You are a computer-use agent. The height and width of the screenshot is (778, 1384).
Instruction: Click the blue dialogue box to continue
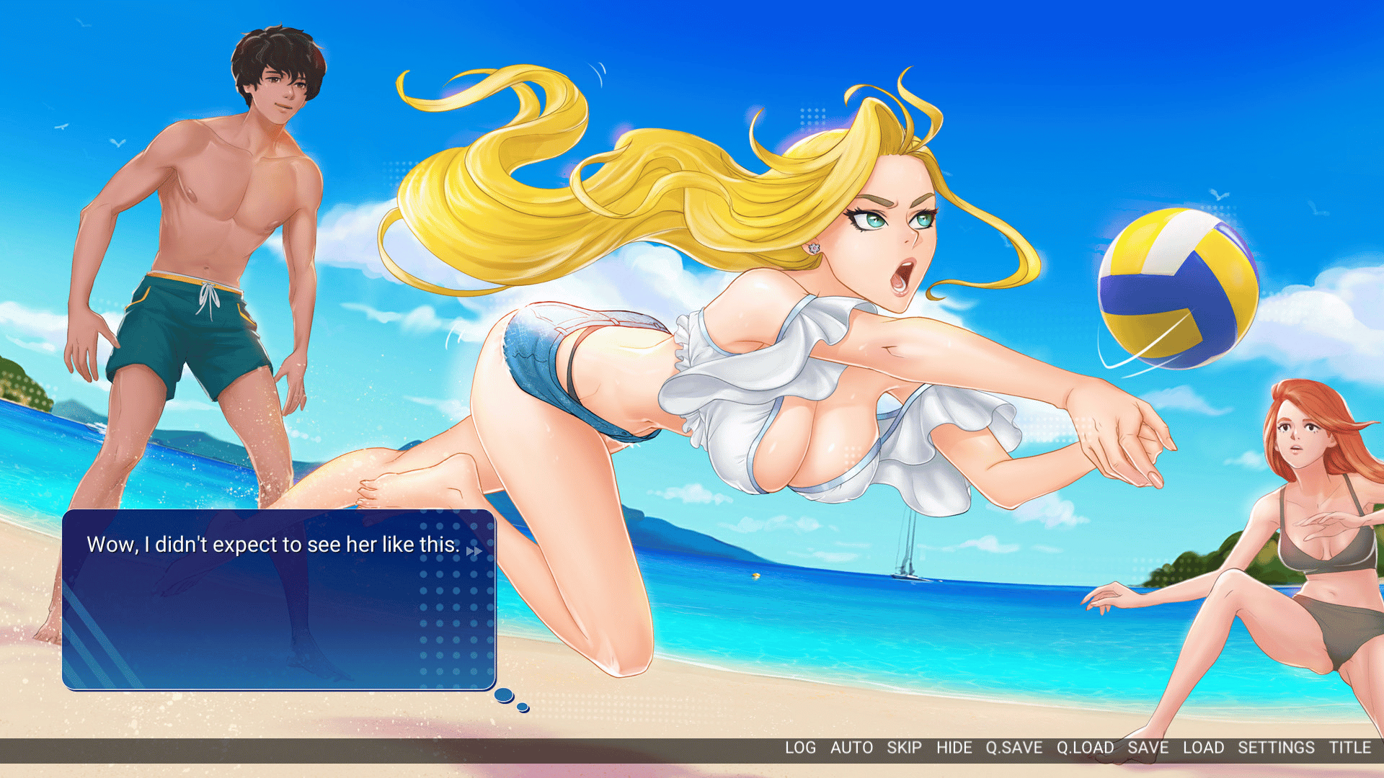click(278, 620)
